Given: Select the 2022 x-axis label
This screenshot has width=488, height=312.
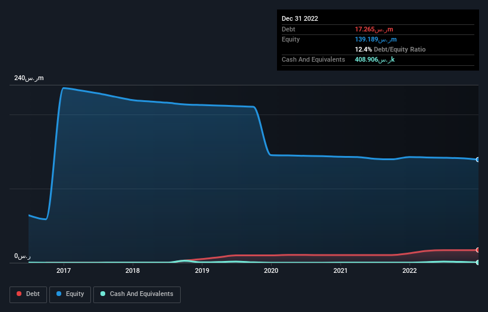Looking at the screenshot, I should [x=410, y=270].
